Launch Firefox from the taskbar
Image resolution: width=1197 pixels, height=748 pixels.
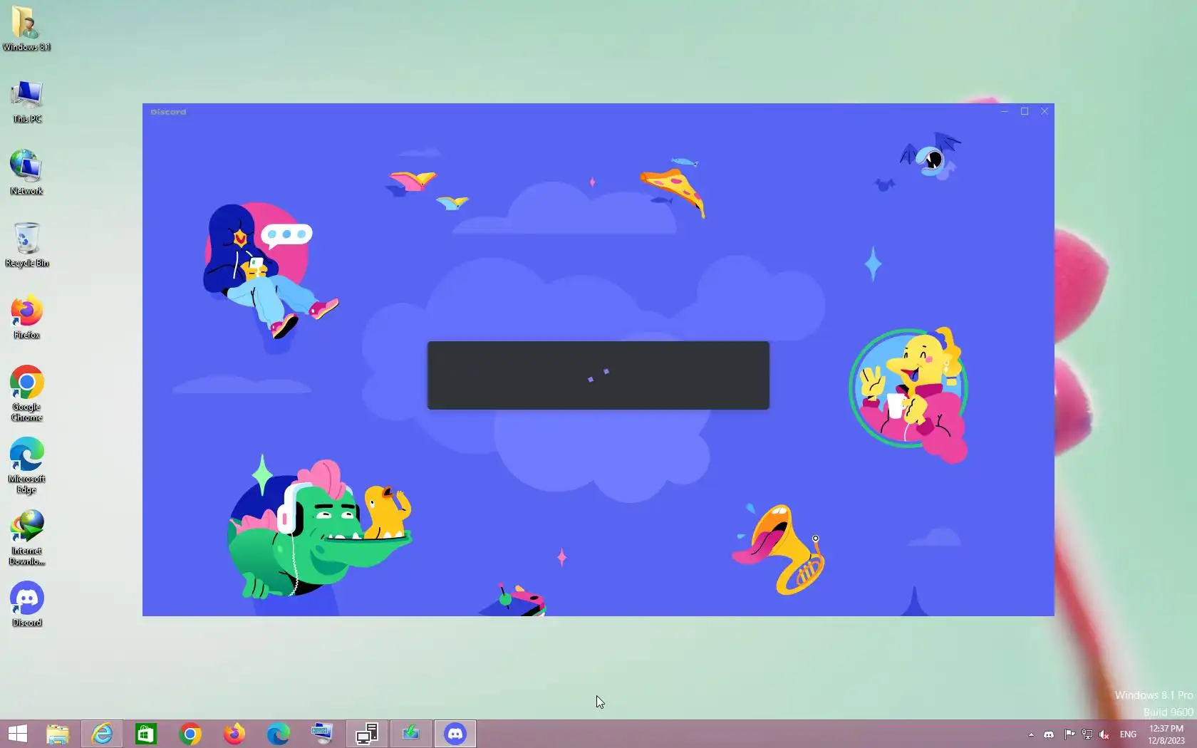[234, 734]
